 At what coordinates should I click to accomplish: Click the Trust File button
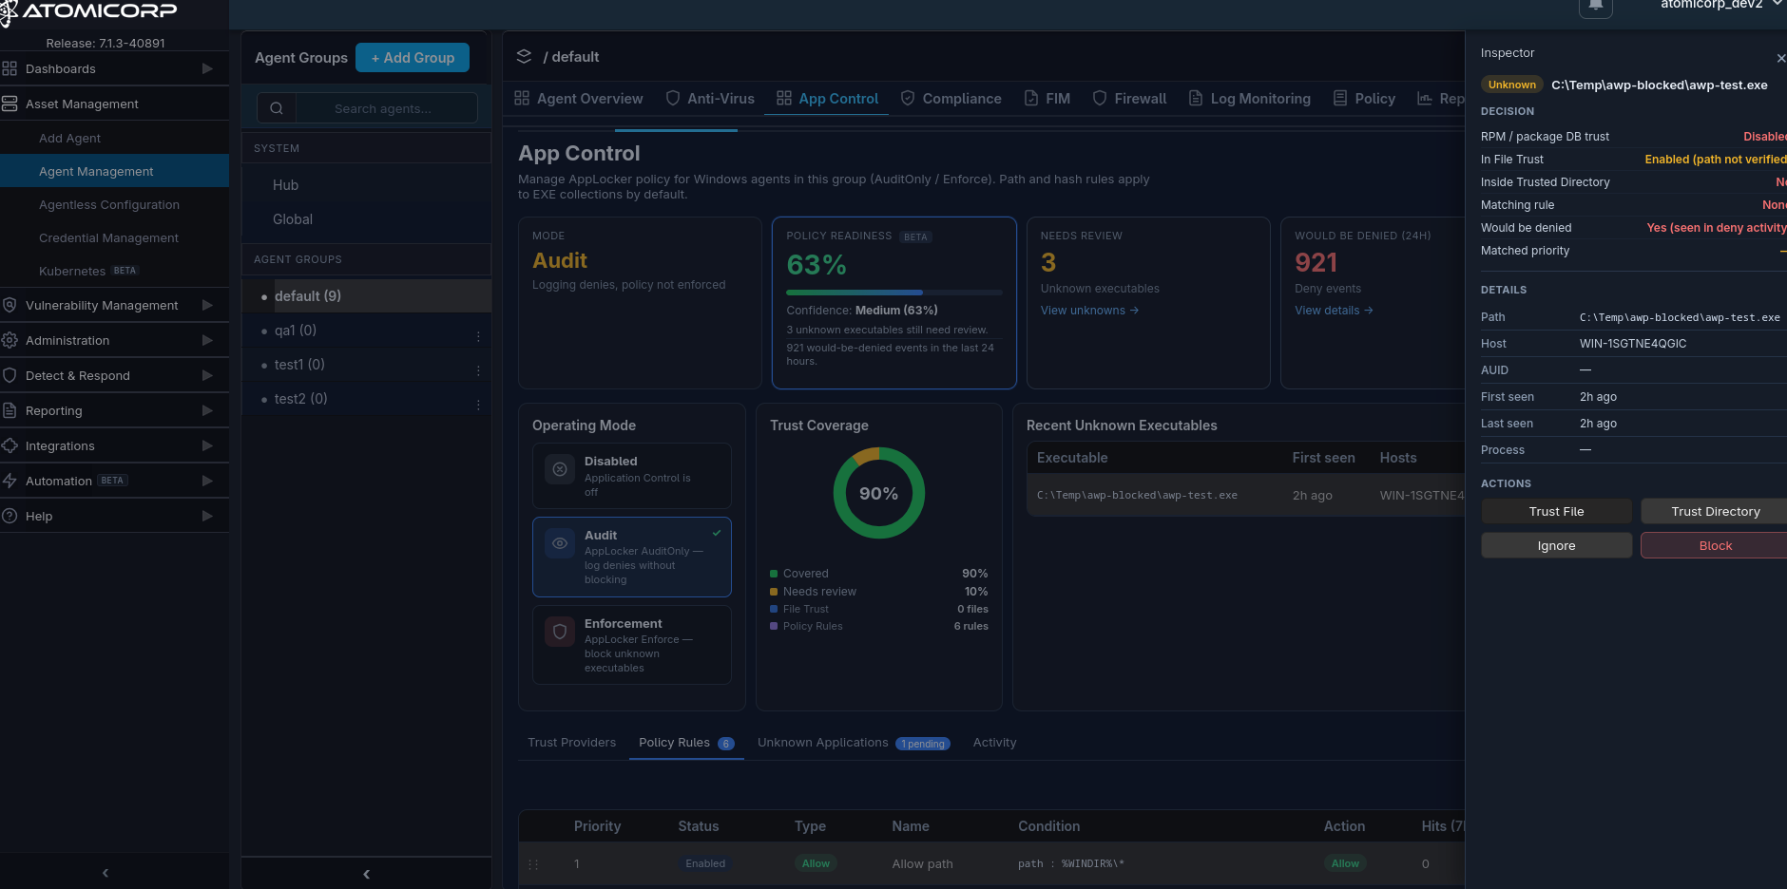[x=1557, y=511]
